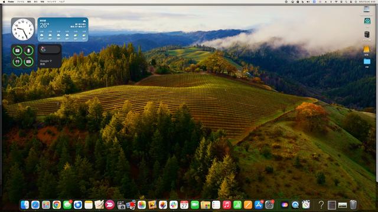This screenshot has width=378, height=212.
Task: Open the Finder menu in menu bar
Action: 11,2
